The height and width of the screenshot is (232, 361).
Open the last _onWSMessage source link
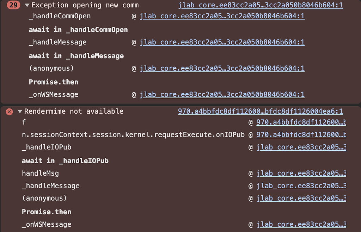(301, 224)
